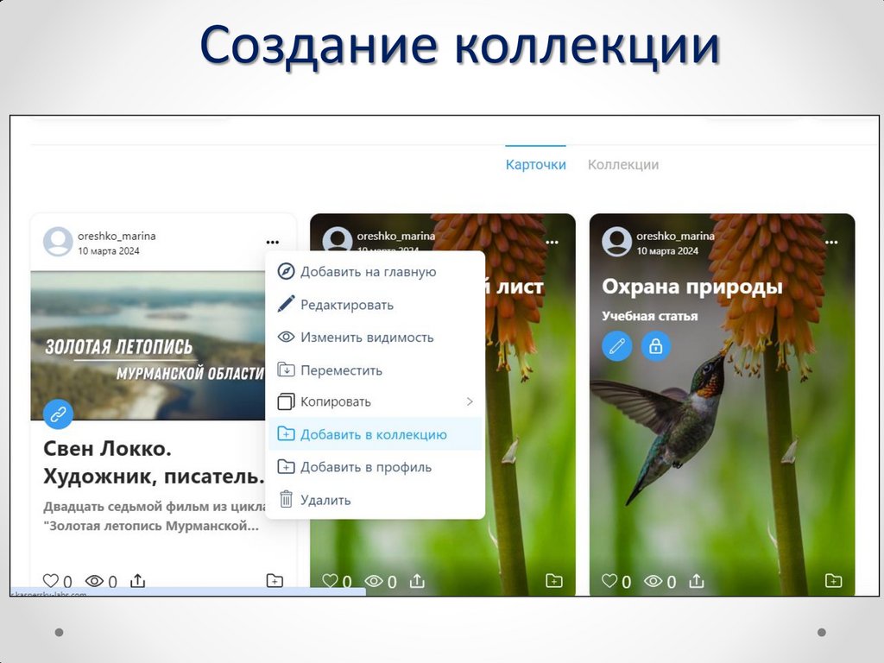Click the pencil icon beside Редактировать
The height and width of the screenshot is (663, 884).
click(x=287, y=304)
